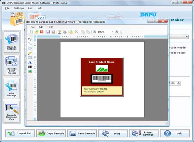The width and height of the screenshot is (194, 142).
Task: Click the Open folder icon in designer toolbar
Action: 36,32
